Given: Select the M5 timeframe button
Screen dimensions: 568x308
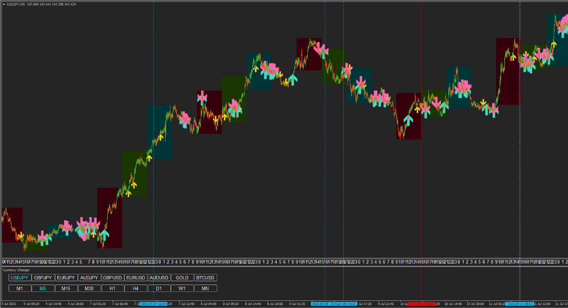Looking at the screenshot, I should click(x=43, y=288).
